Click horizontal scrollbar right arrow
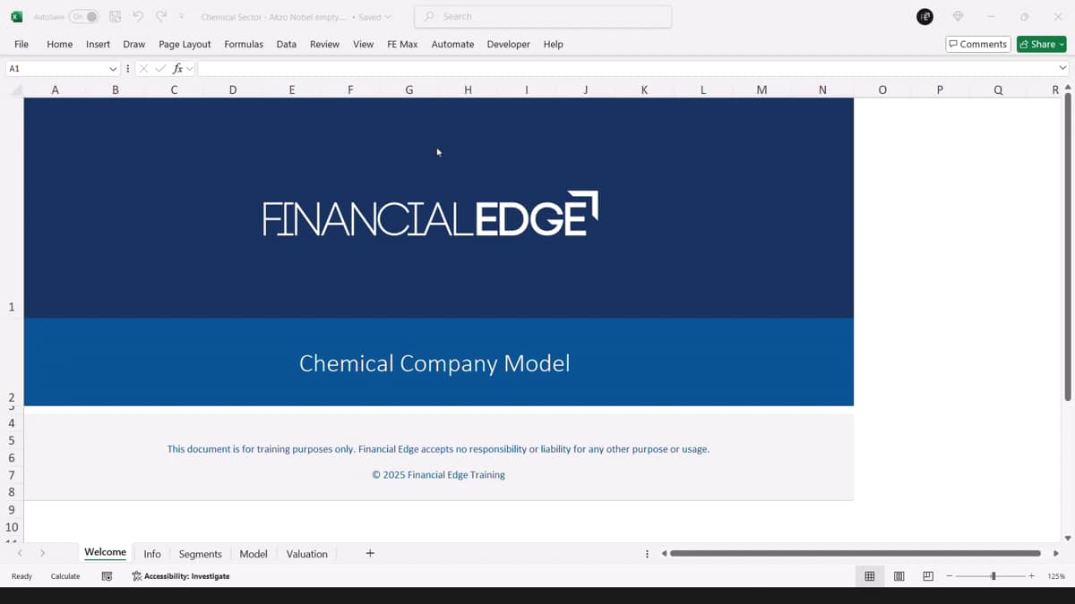Viewport: 1075px width, 604px height. click(1056, 554)
